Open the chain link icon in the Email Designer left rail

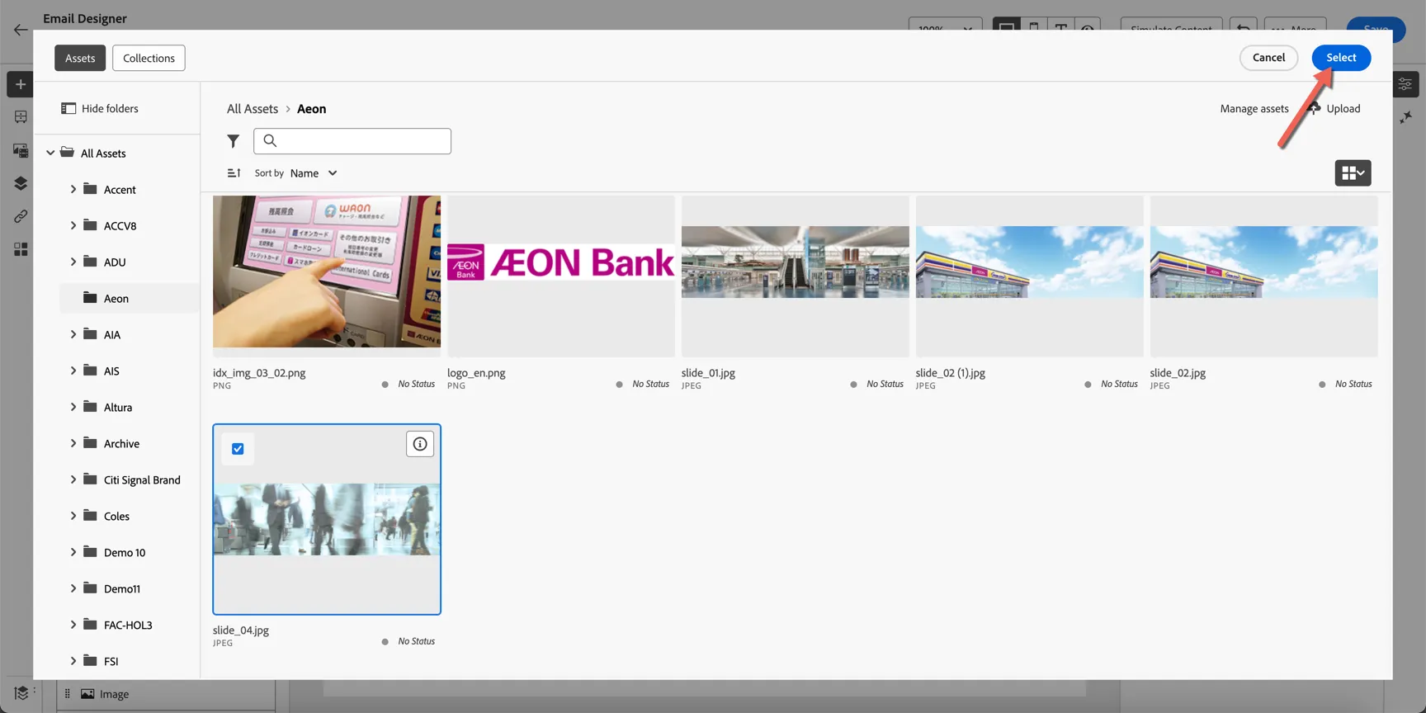click(21, 216)
